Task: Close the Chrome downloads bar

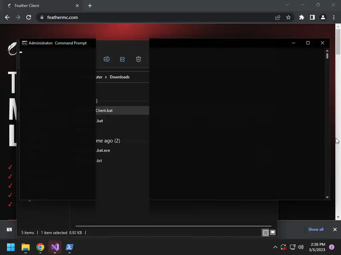Action: (x=335, y=229)
